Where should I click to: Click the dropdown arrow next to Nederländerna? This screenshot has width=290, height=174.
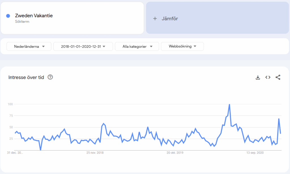point(43,47)
